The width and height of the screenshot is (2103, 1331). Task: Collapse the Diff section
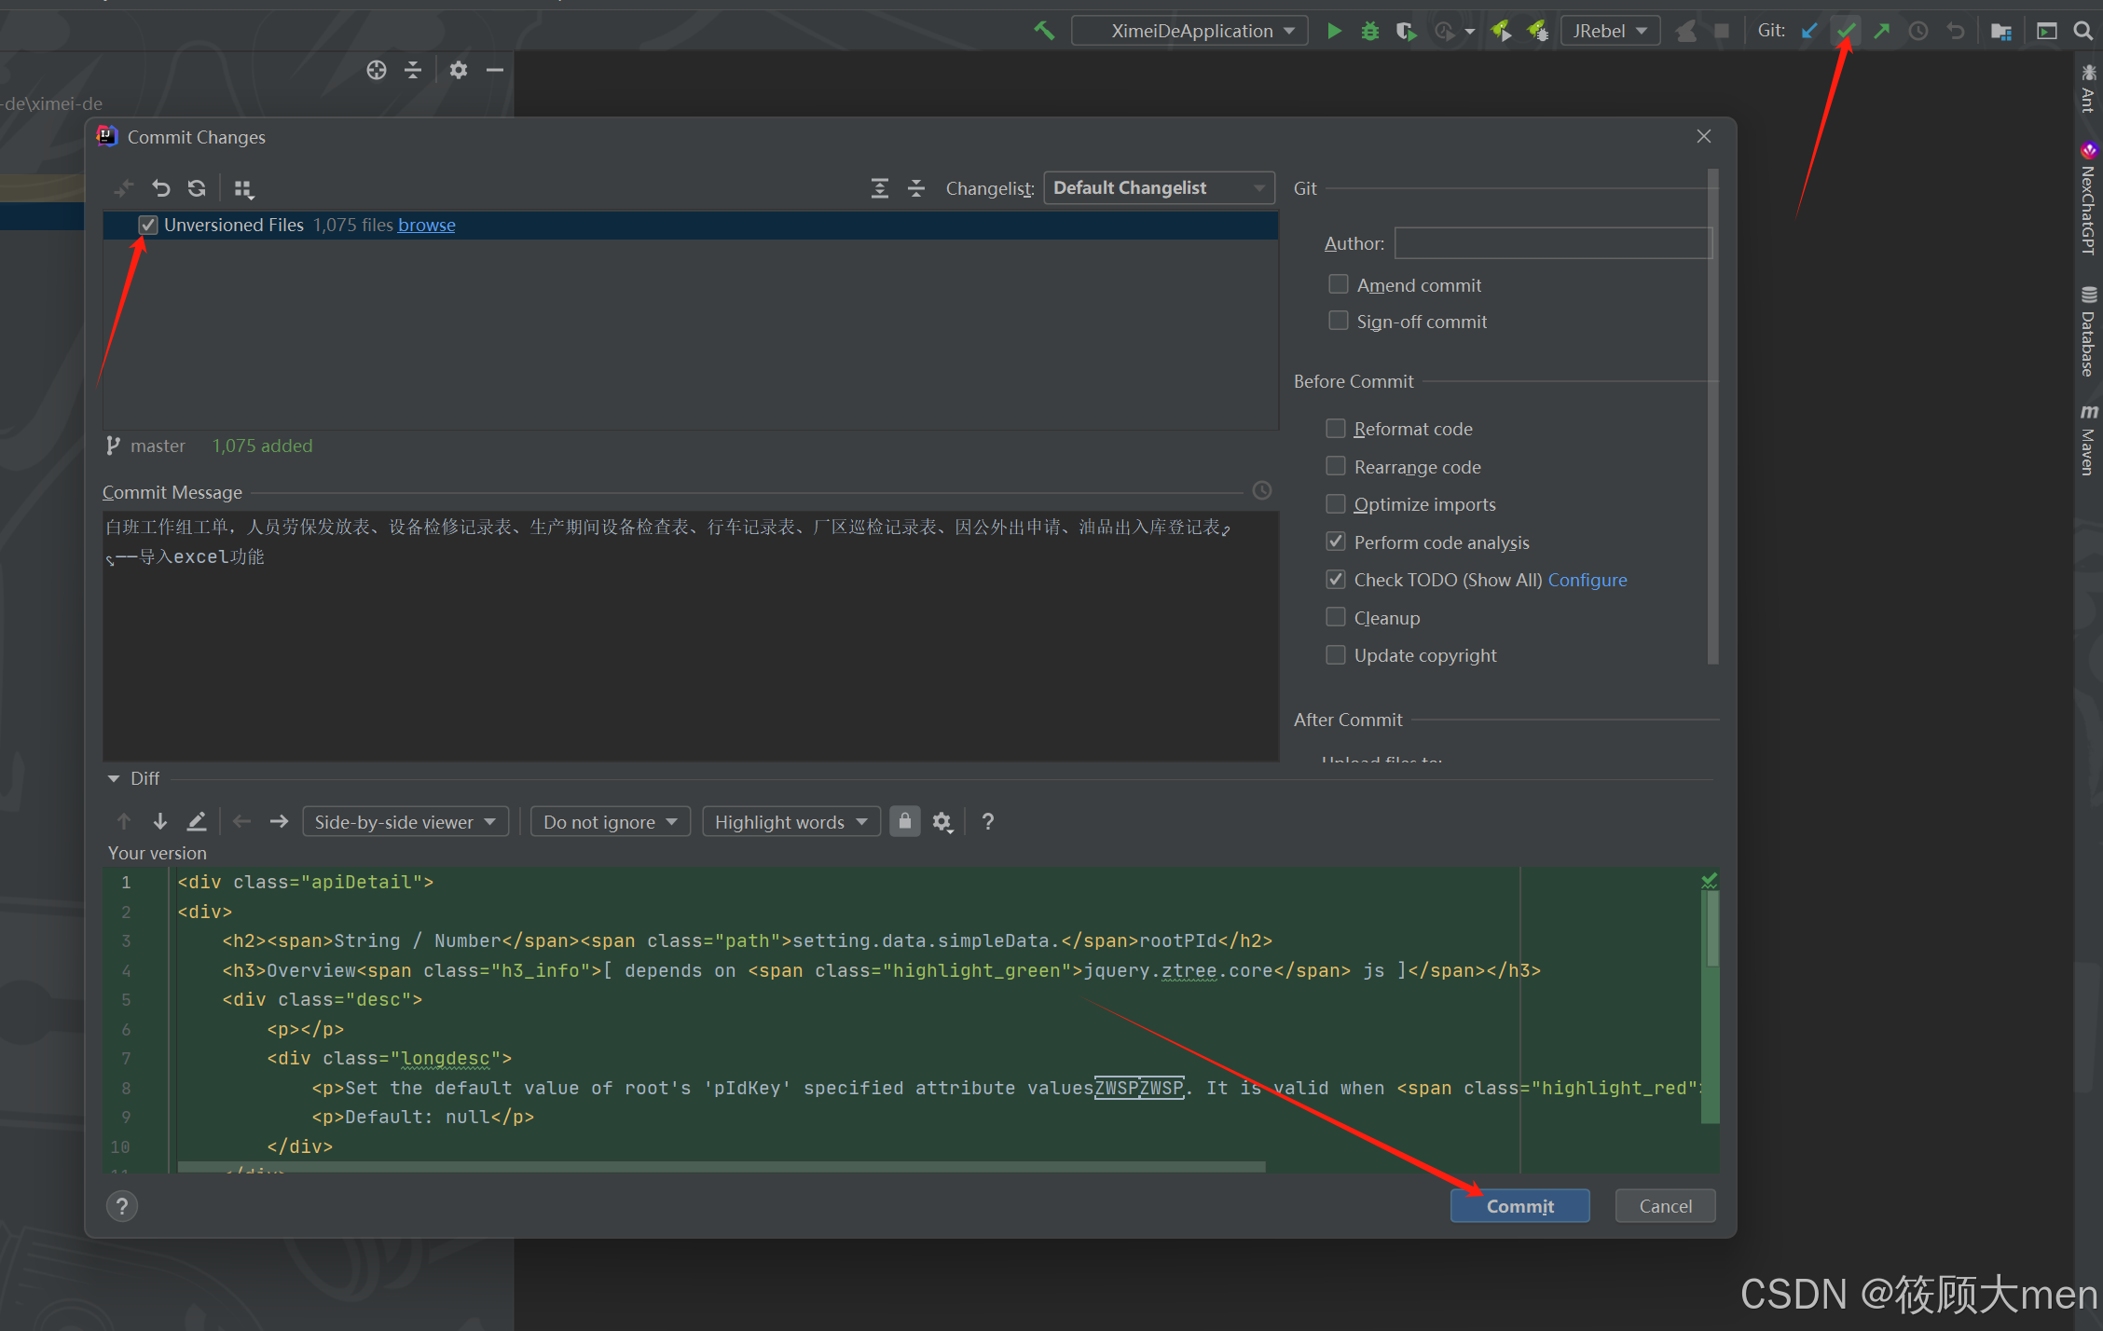[x=114, y=778]
